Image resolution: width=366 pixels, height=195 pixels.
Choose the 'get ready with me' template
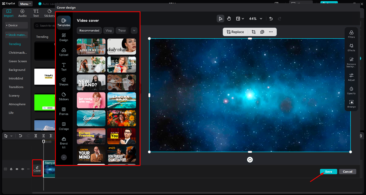pyautogui.click(x=91, y=100)
